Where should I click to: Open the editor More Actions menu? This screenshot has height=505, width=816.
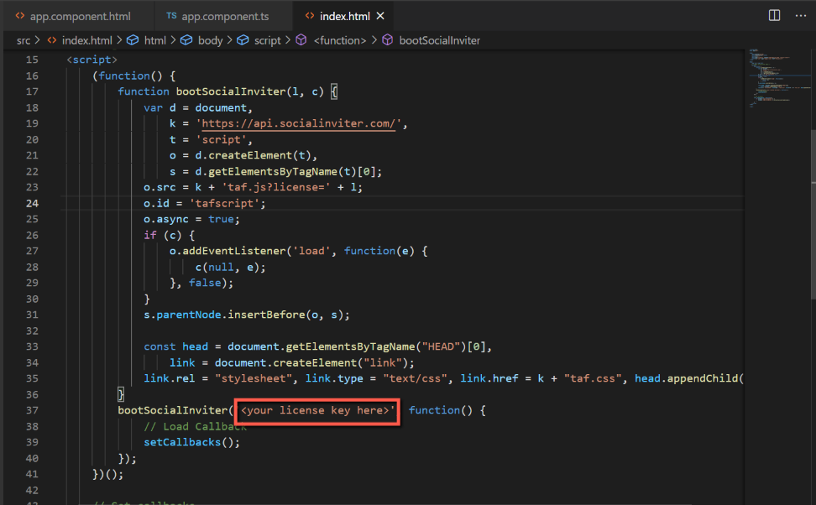tap(801, 16)
